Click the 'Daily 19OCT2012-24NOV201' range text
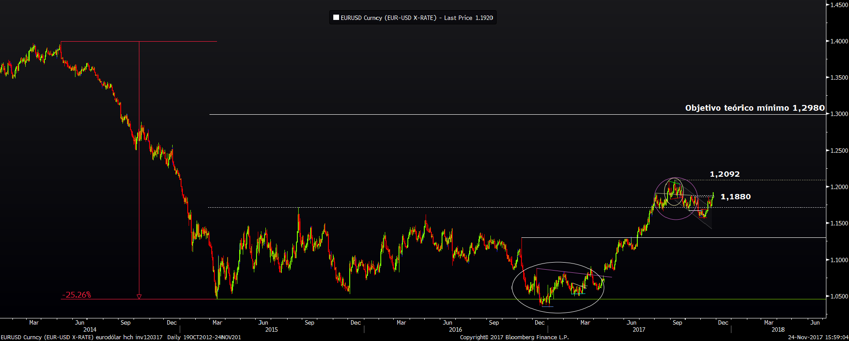This screenshot has height=341, width=849. click(204, 337)
